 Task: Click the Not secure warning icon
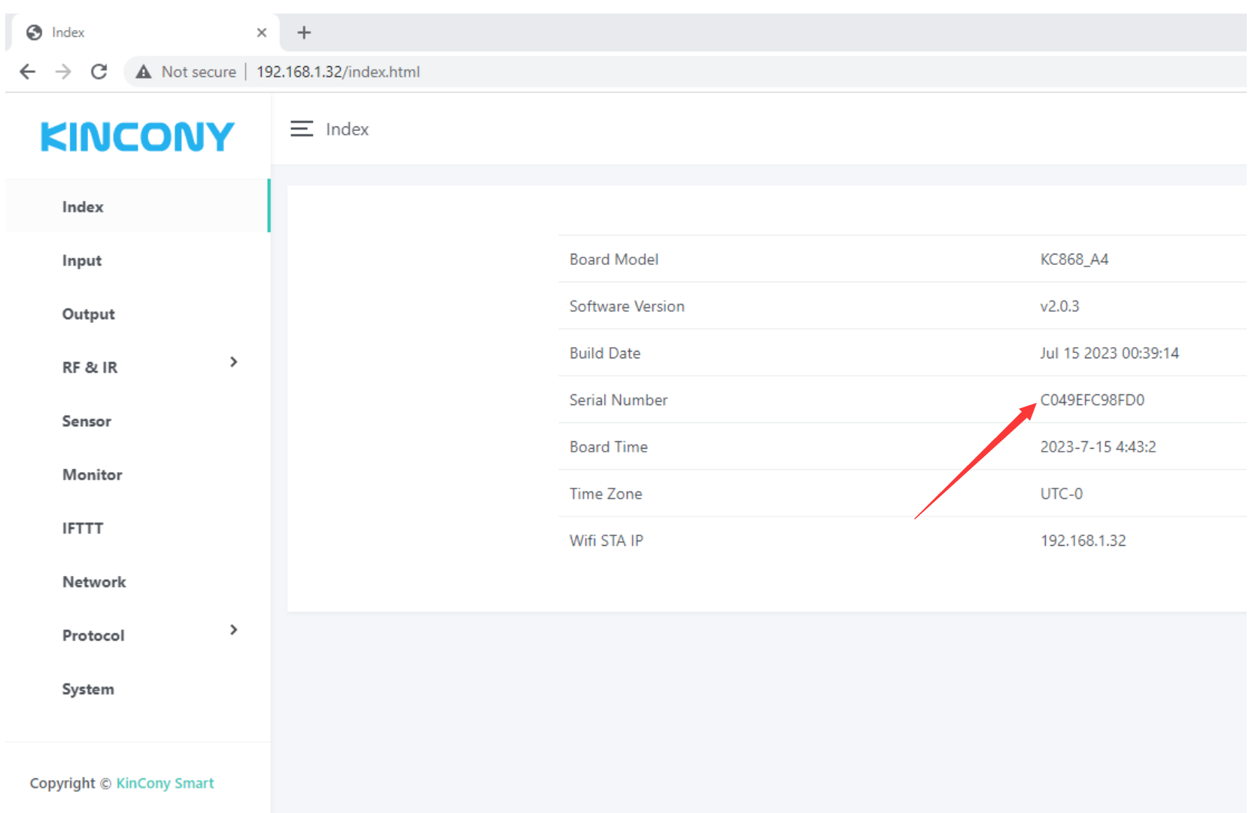pos(144,72)
